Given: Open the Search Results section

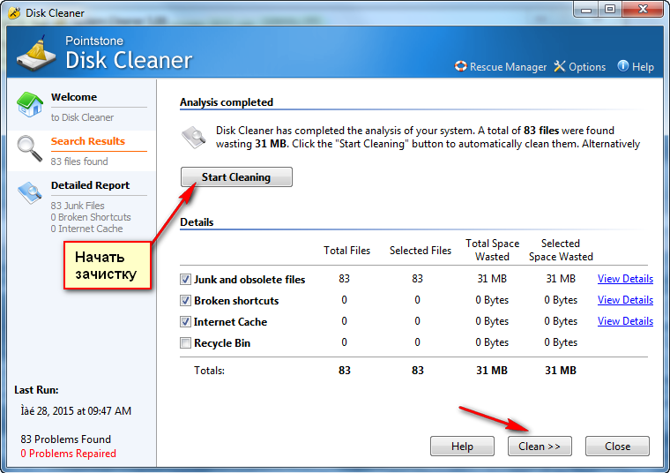Looking at the screenshot, I should coord(82,151).
